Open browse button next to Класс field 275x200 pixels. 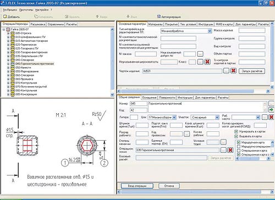click(x=200, y=62)
